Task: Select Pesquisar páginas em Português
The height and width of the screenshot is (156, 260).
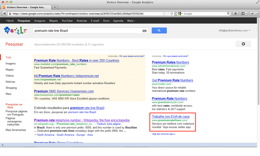Action: pyautogui.click(x=17, y=113)
